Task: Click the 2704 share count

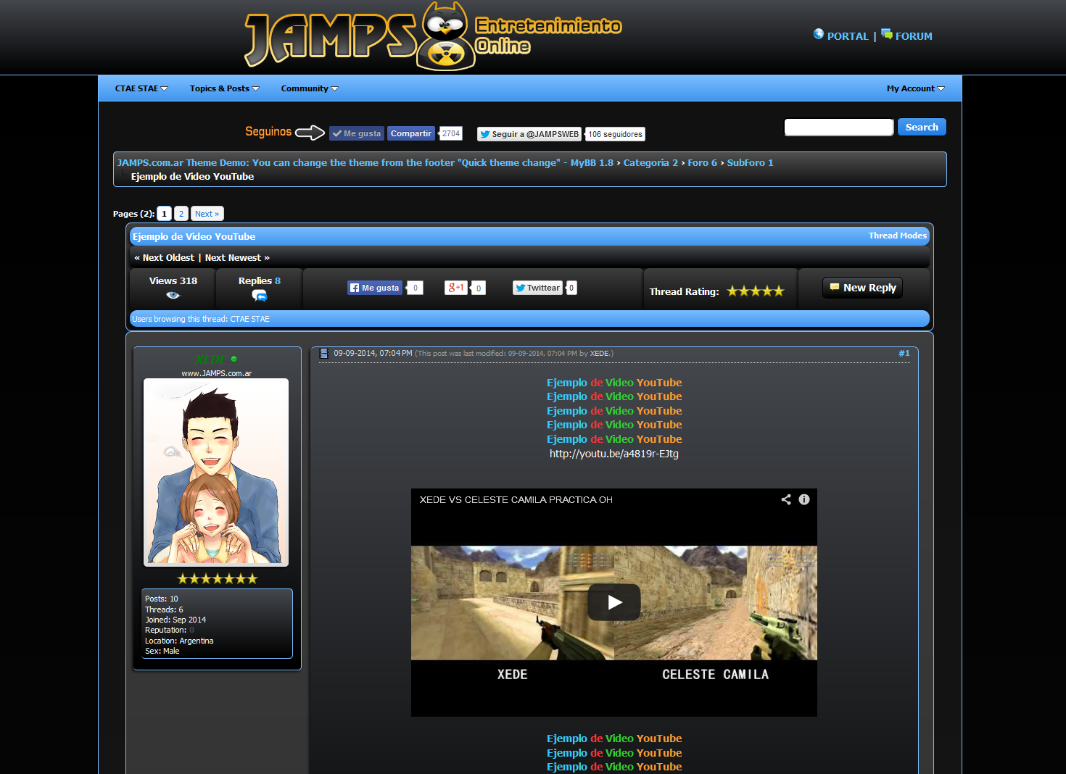Action: coord(451,133)
